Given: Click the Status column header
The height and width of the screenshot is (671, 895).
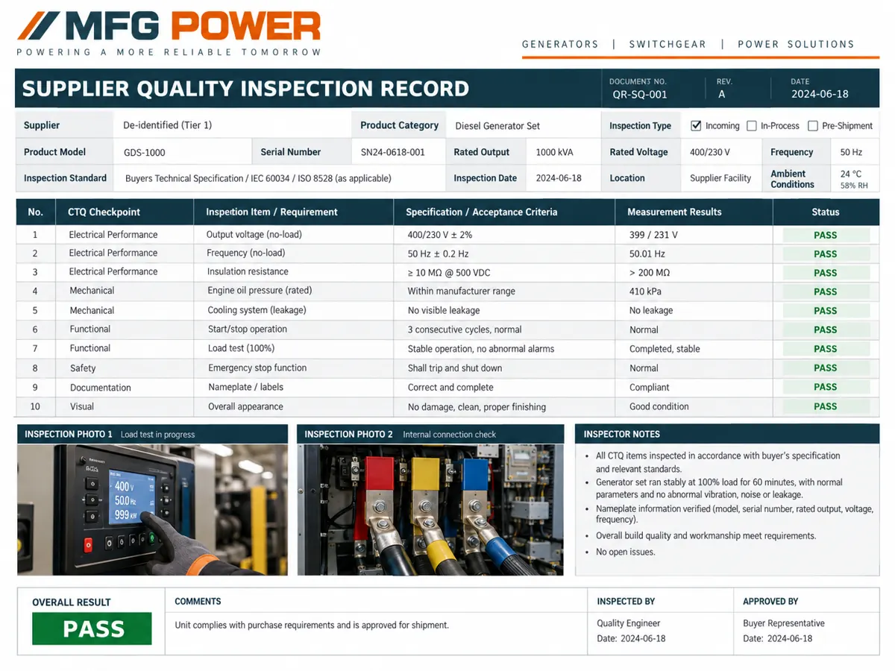Looking at the screenshot, I should tap(826, 212).
